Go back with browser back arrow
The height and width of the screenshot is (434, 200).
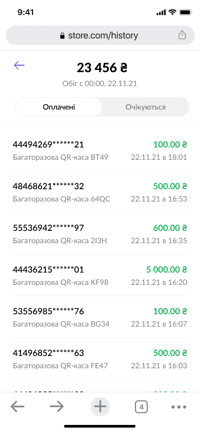click(x=18, y=407)
